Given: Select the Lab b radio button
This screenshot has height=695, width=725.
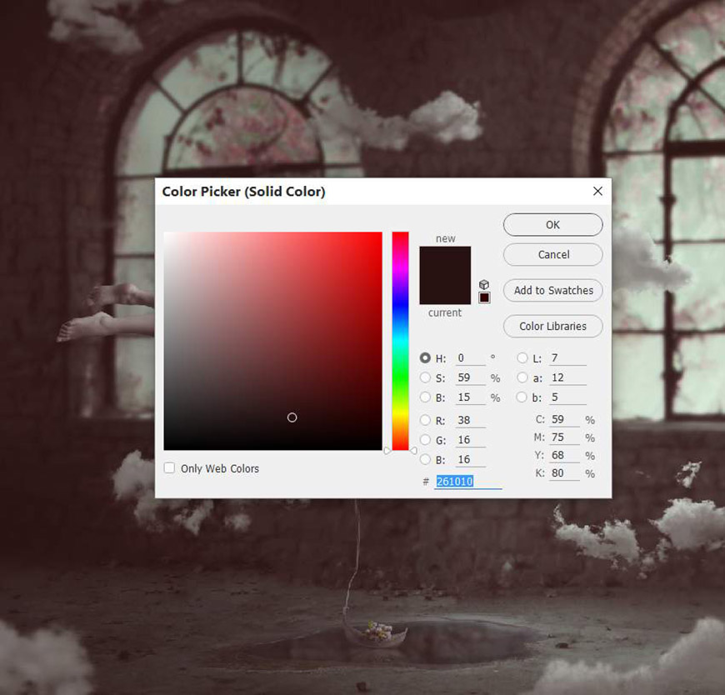Looking at the screenshot, I should point(522,397).
